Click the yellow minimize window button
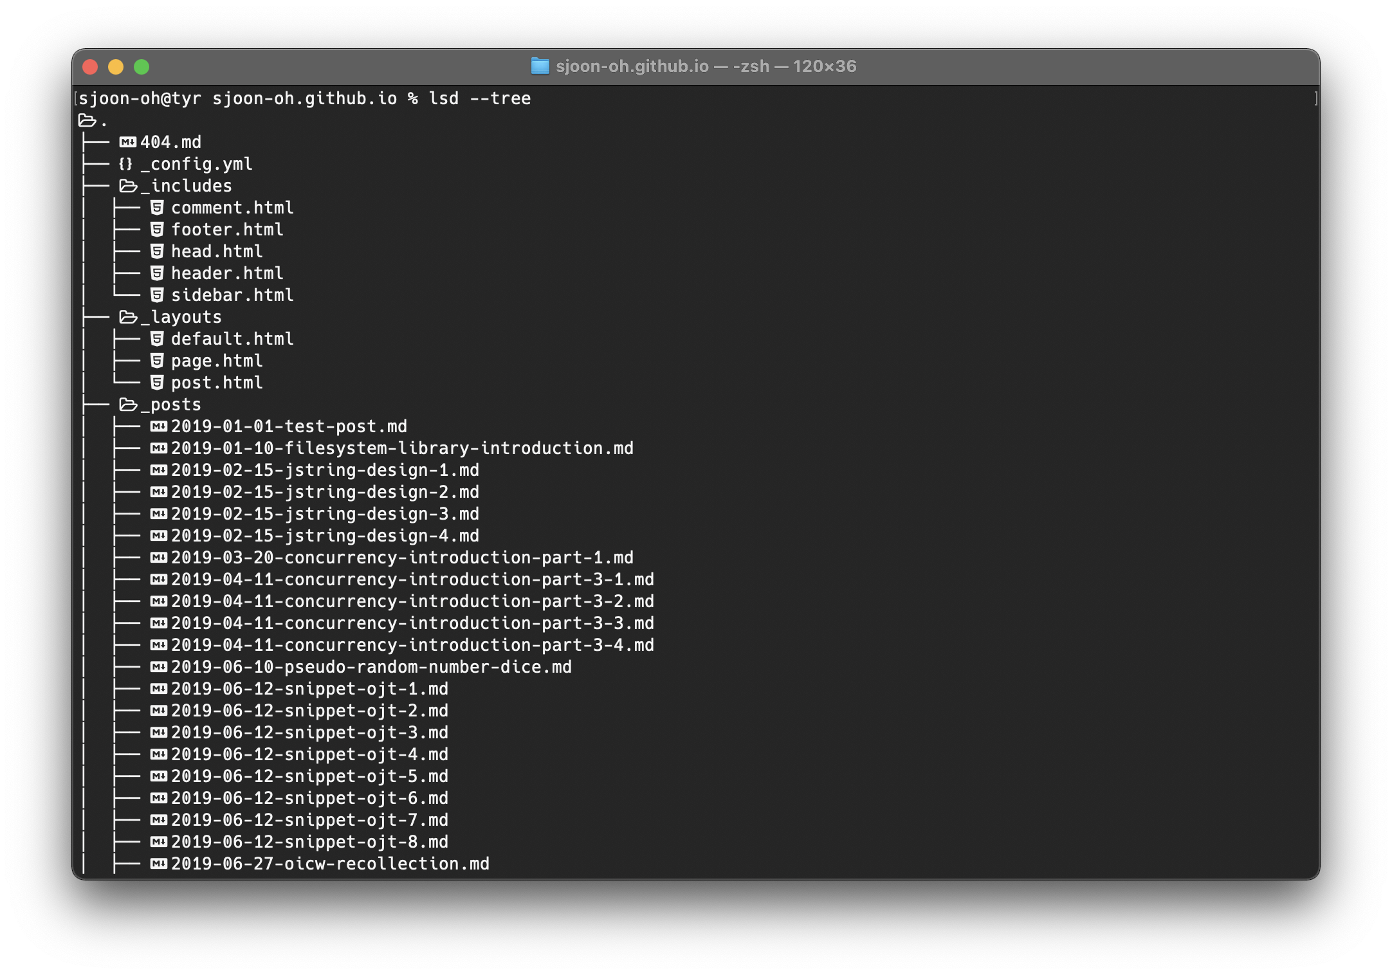Viewport: 1392px width, 975px height. pos(116,67)
